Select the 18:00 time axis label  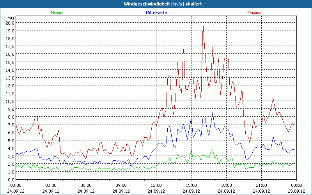click(226, 185)
